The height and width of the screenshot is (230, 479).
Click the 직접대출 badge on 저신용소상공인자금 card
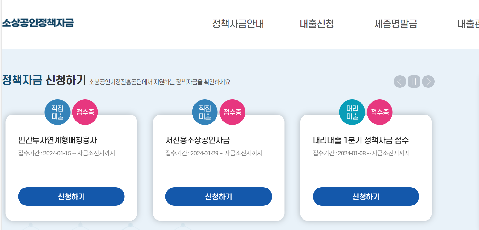(x=205, y=112)
